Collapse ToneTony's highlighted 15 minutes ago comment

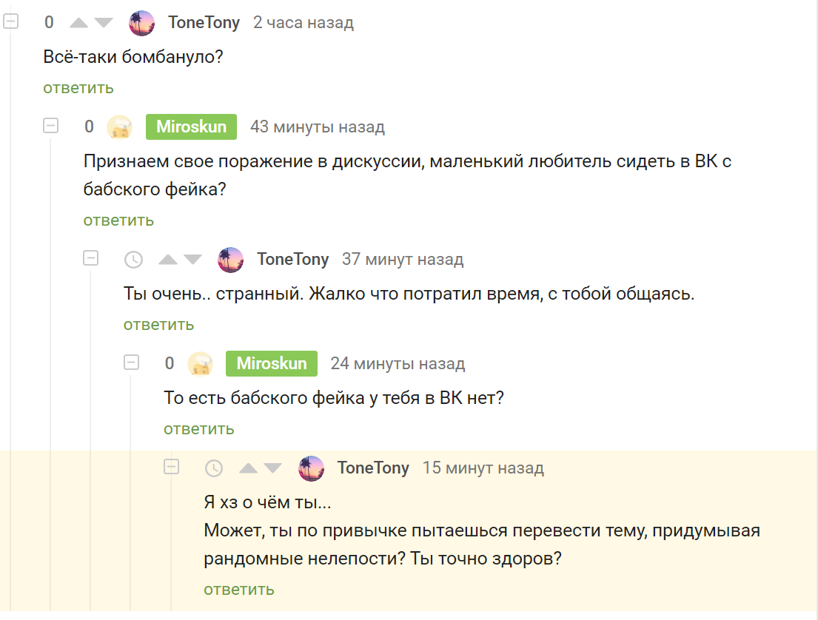click(x=171, y=467)
